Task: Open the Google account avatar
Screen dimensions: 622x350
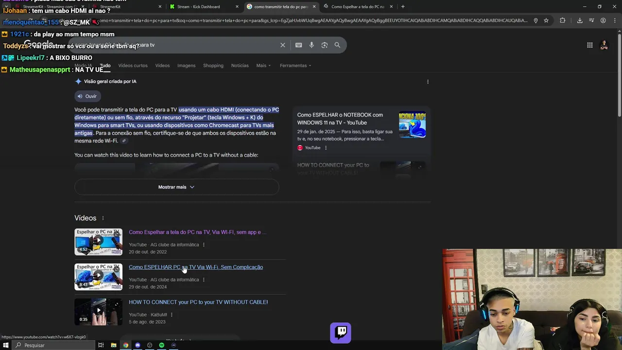Action: [x=604, y=45]
